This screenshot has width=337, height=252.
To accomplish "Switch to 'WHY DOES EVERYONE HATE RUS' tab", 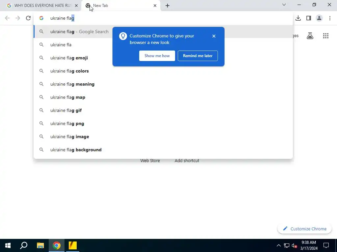I will pos(40,6).
